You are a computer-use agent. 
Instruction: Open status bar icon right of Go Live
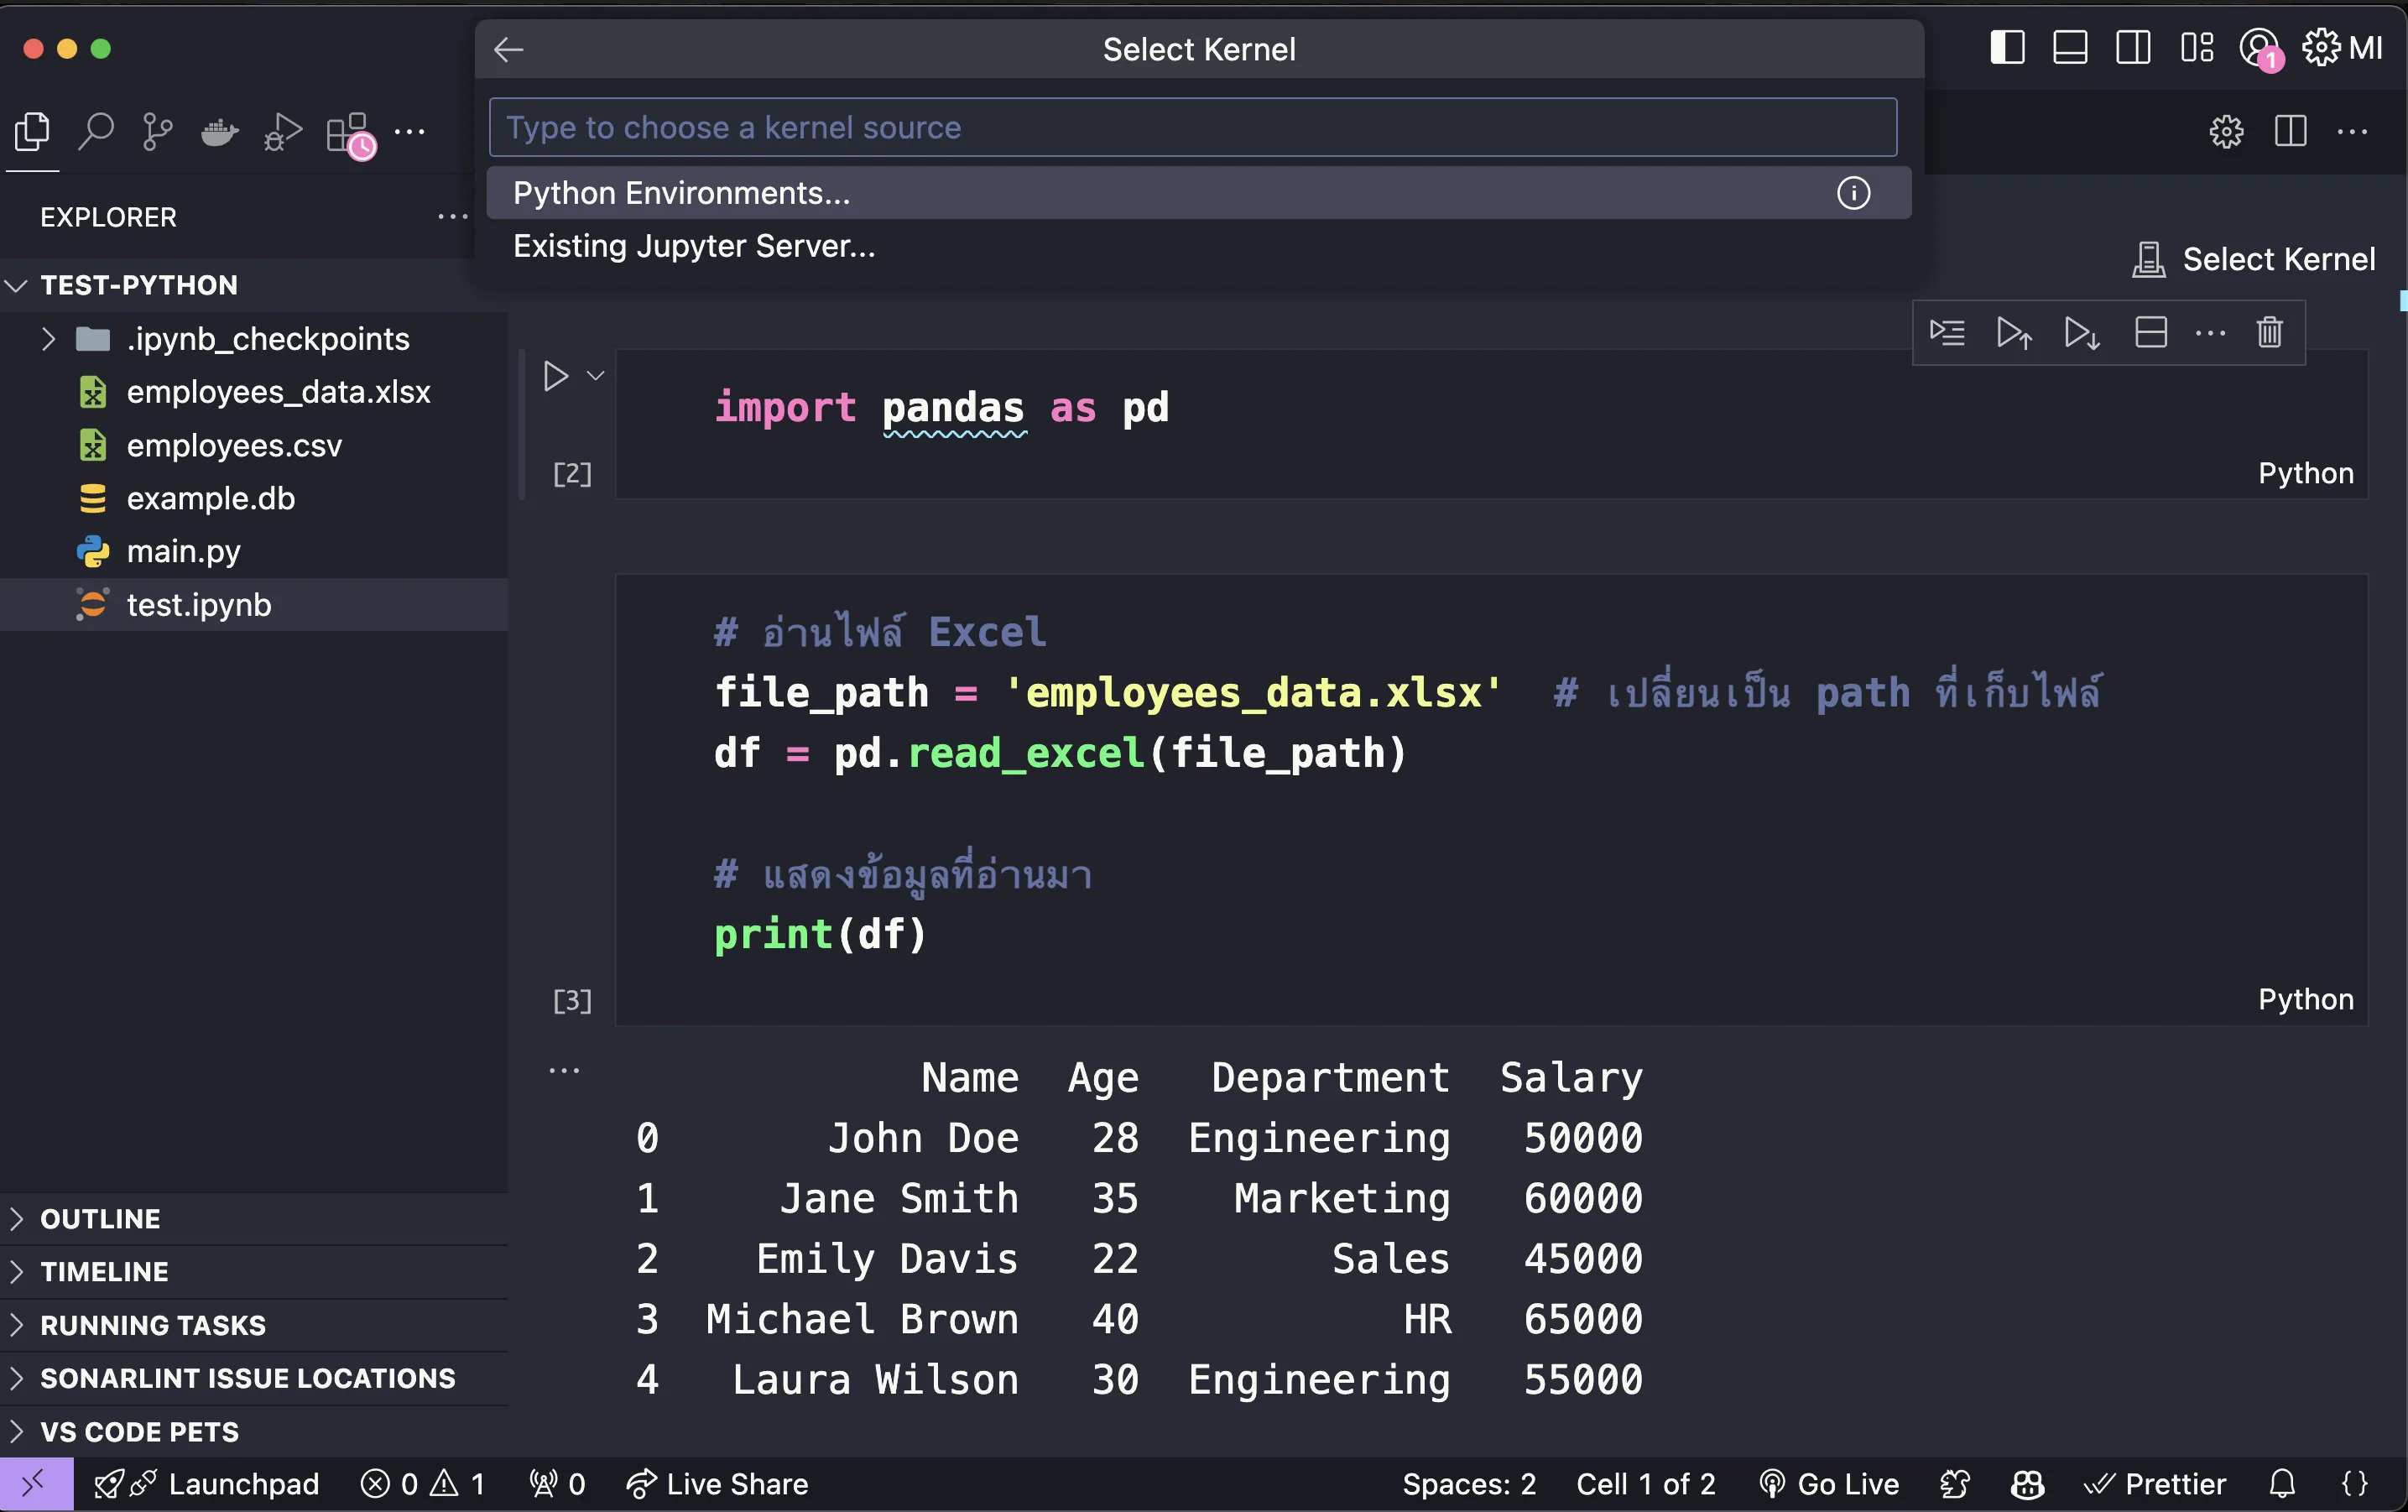click(1955, 1484)
